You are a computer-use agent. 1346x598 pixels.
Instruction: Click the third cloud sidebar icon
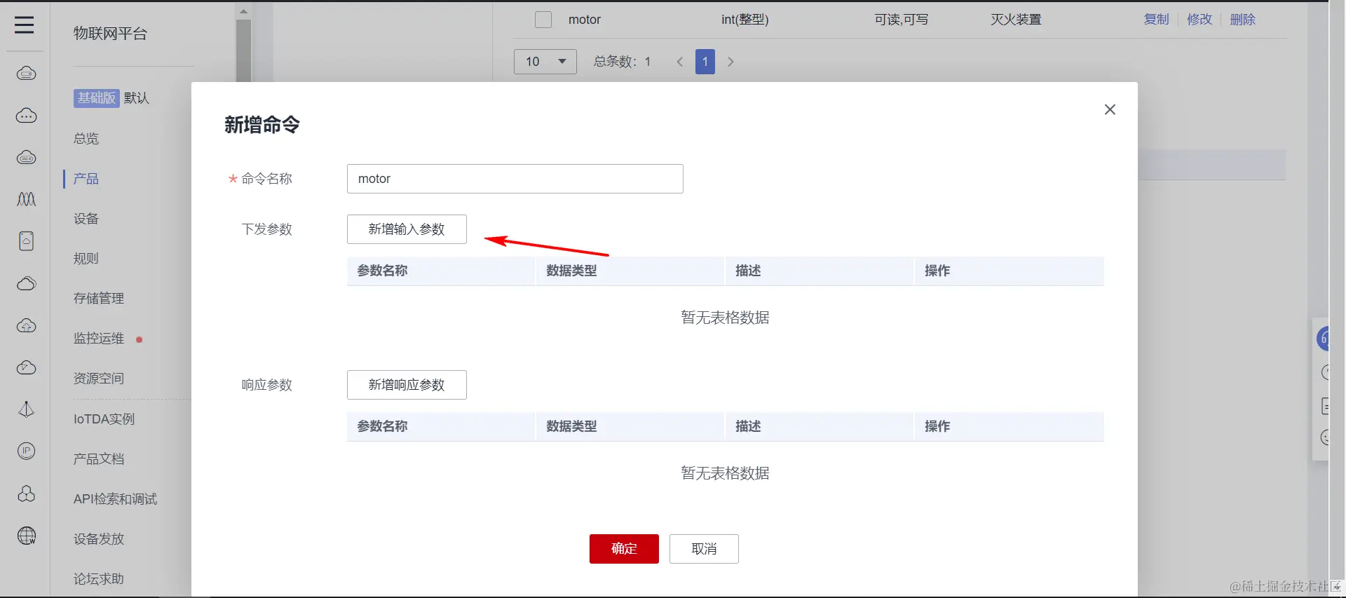click(27, 157)
